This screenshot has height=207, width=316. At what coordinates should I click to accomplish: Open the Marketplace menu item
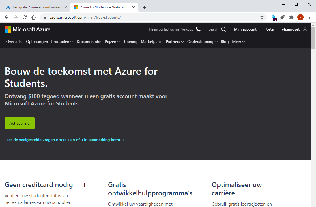[x=152, y=42]
